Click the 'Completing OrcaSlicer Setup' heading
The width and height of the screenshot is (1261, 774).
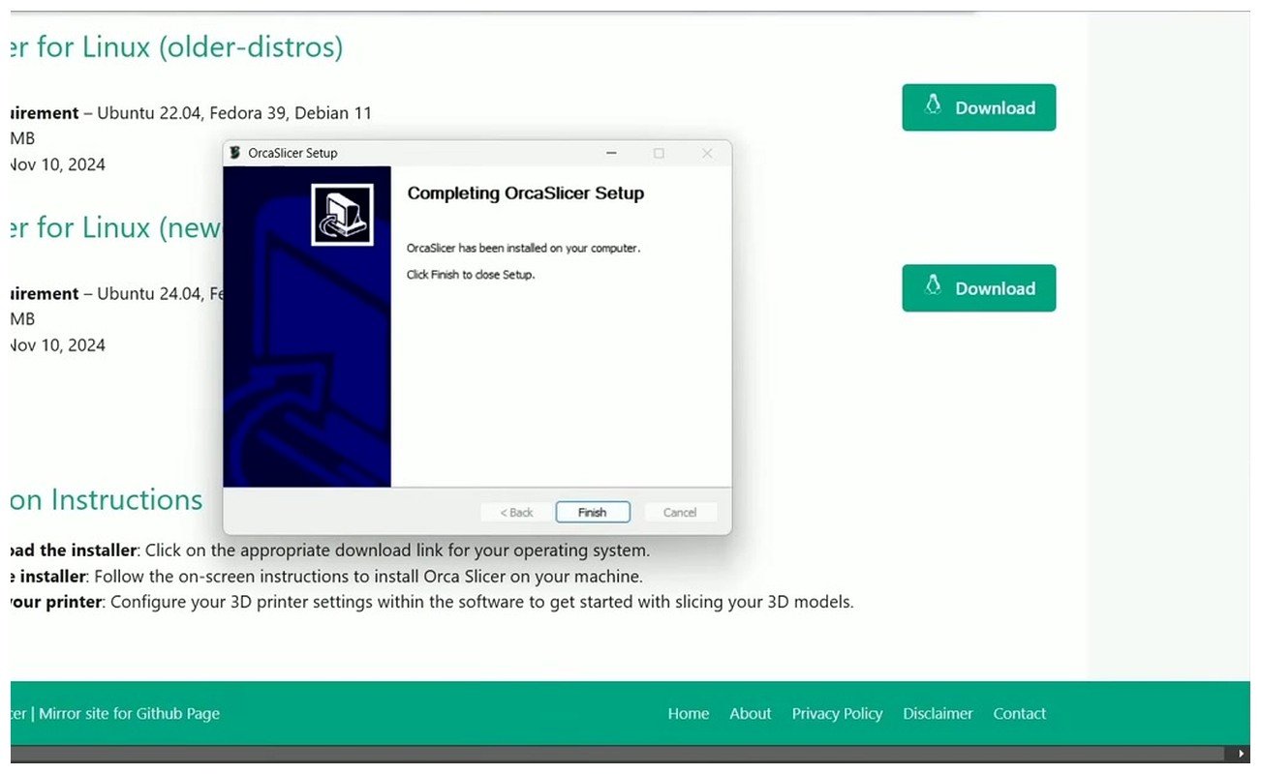pos(526,193)
